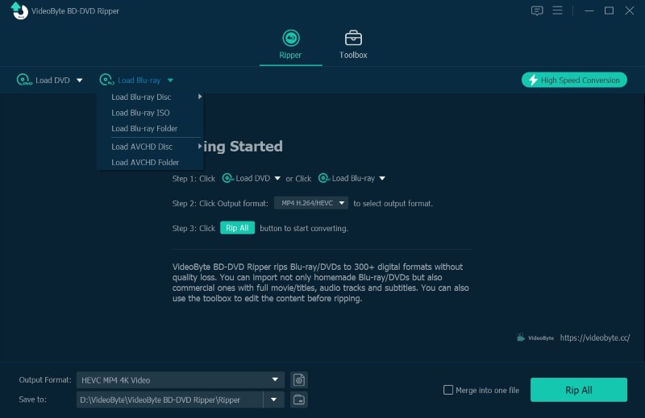
Task: Open the Toolbox tab
Action: pyautogui.click(x=353, y=43)
